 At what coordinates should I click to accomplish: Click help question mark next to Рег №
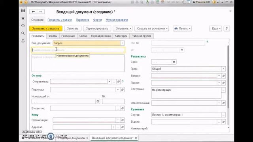pos(207,42)
